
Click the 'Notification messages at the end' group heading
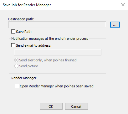[x=50, y=39]
